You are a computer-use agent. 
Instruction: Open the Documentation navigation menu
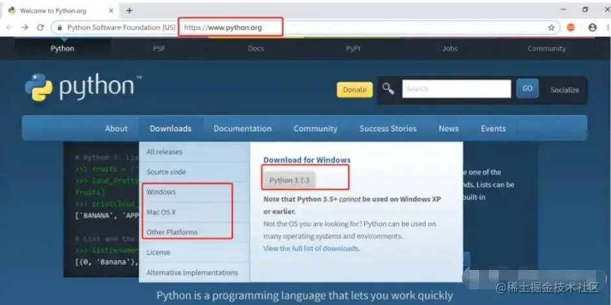point(242,129)
